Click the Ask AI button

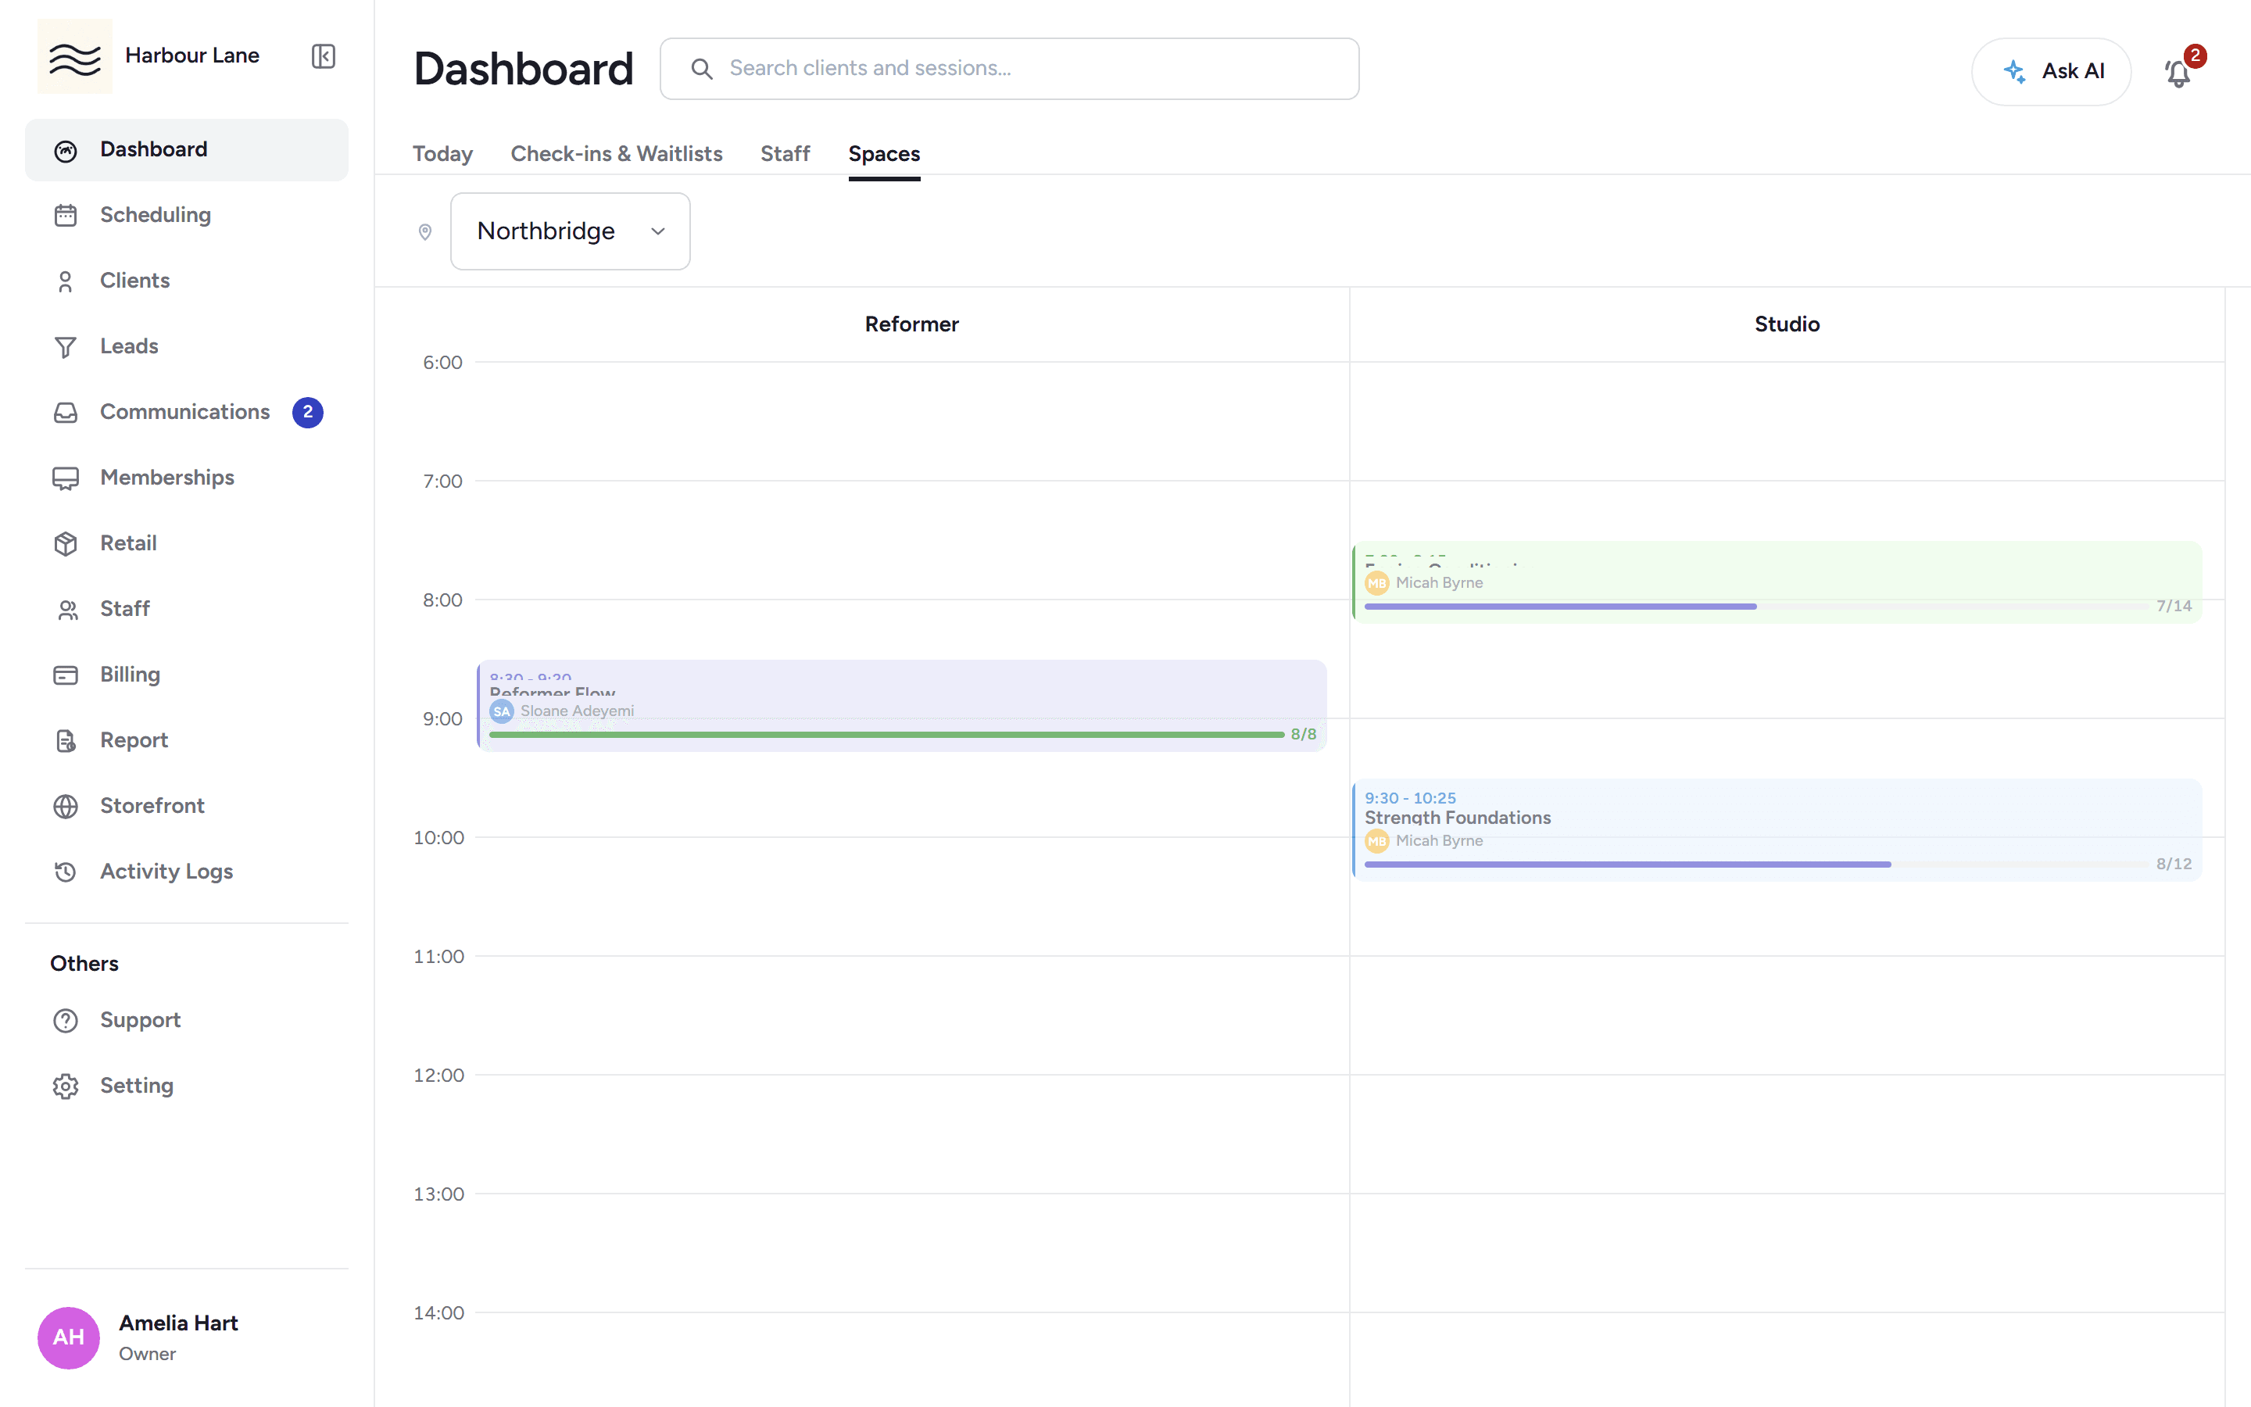pos(2051,72)
